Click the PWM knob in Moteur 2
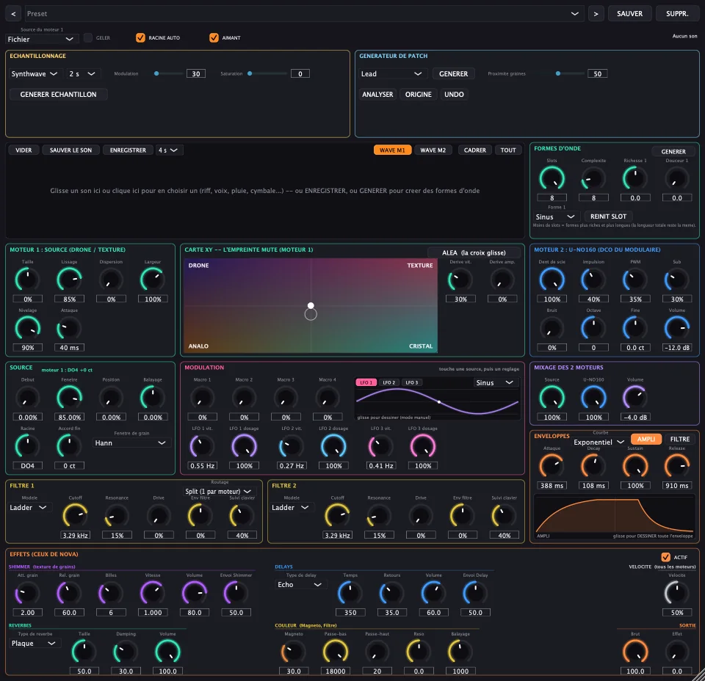705x681 pixels. coord(635,280)
